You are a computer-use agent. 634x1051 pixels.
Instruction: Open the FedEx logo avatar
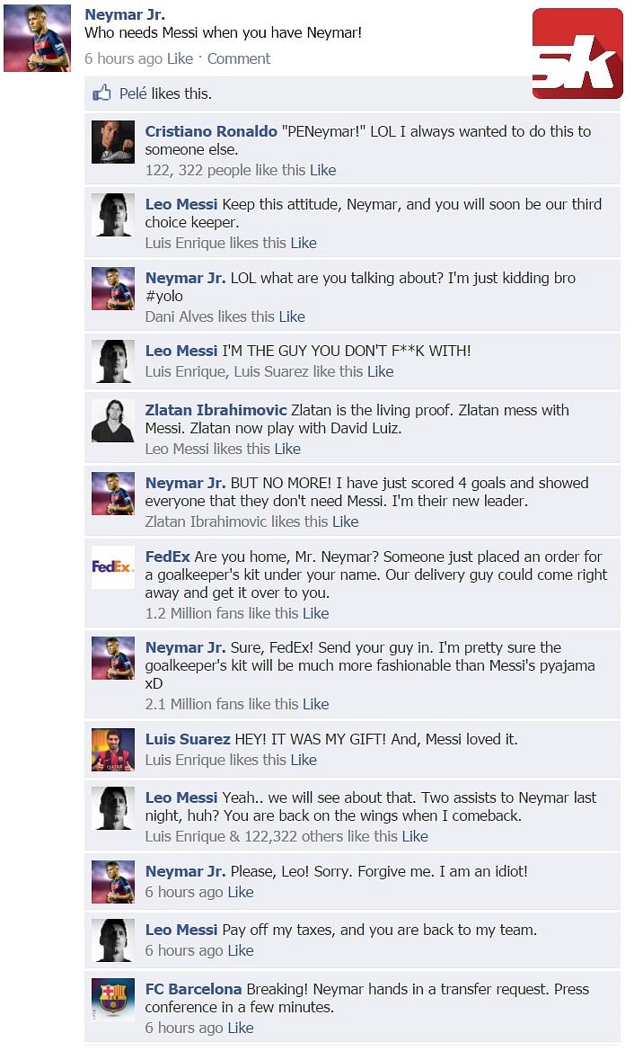(113, 567)
